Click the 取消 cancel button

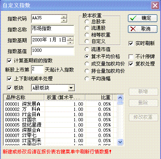pos(142,29)
